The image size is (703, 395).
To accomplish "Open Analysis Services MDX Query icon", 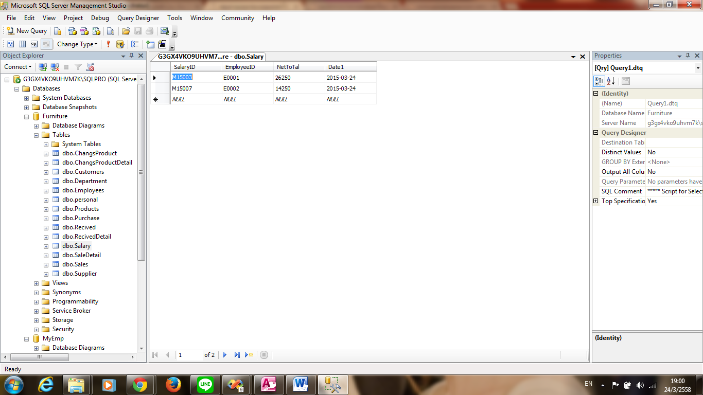I will [x=73, y=31].
